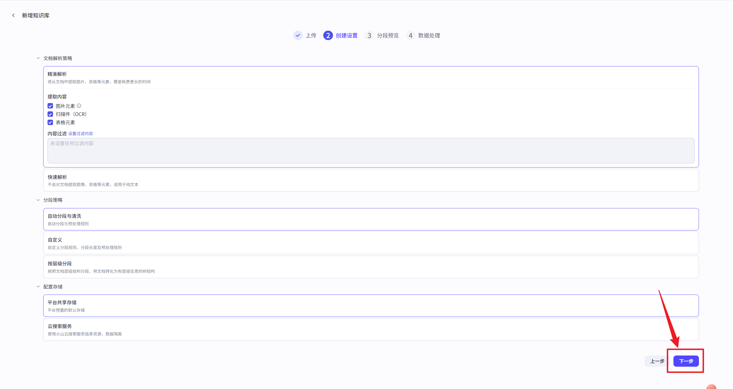The height and width of the screenshot is (389, 733).
Task: Click the orange assistant avatar at bottom right
Action: 711,387
